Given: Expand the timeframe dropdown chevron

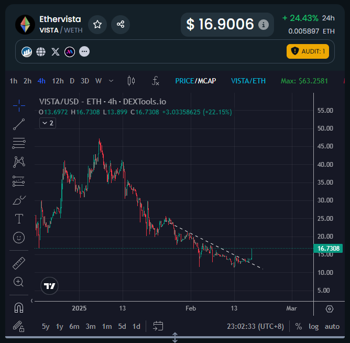Looking at the screenshot, I should (111, 81).
